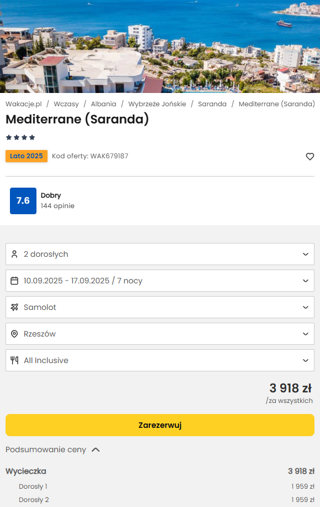320x507 pixels.
Task: Expand the Rzeszów departure city dropdown
Action: click(x=160, y=334)
